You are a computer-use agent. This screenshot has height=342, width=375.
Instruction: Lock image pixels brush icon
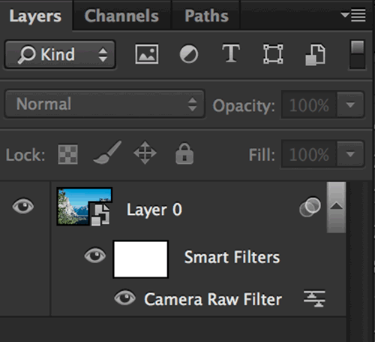[107, 153]
